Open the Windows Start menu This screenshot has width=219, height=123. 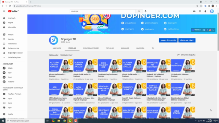(2, 121)
